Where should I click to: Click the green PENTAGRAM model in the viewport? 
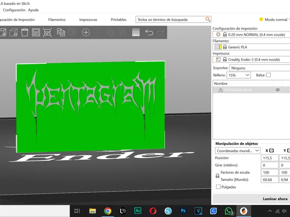(91, 107)
